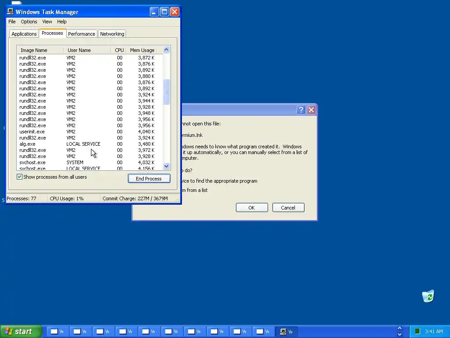Click the taskbar scroll down arrow
This screenshot has height=338, width=450.
(x=399, y=334)
